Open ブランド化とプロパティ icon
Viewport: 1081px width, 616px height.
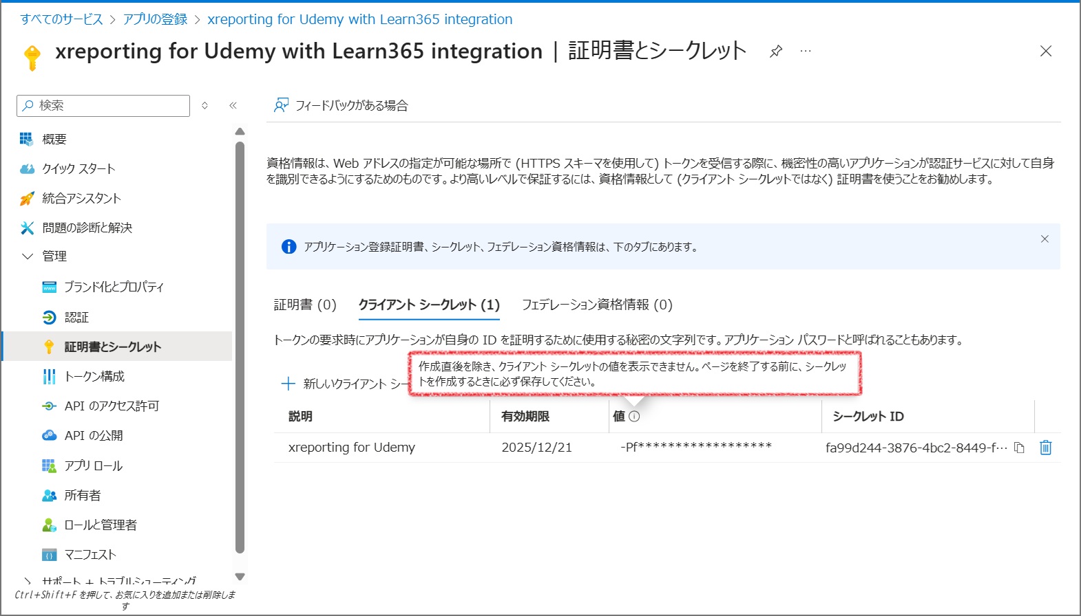49,287
